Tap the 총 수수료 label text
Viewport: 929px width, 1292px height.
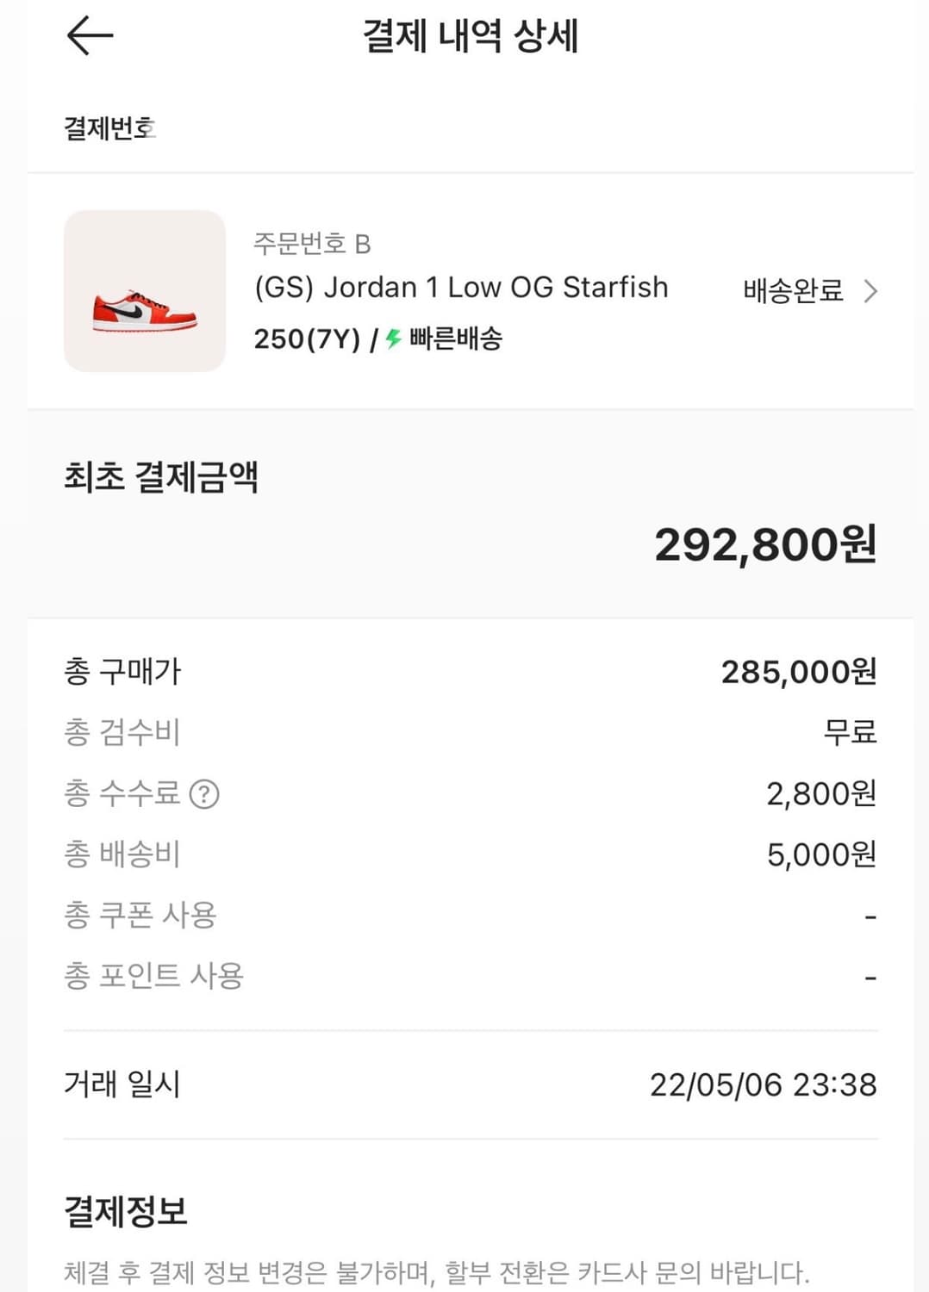pyautogui.click(x=122, y=793)
